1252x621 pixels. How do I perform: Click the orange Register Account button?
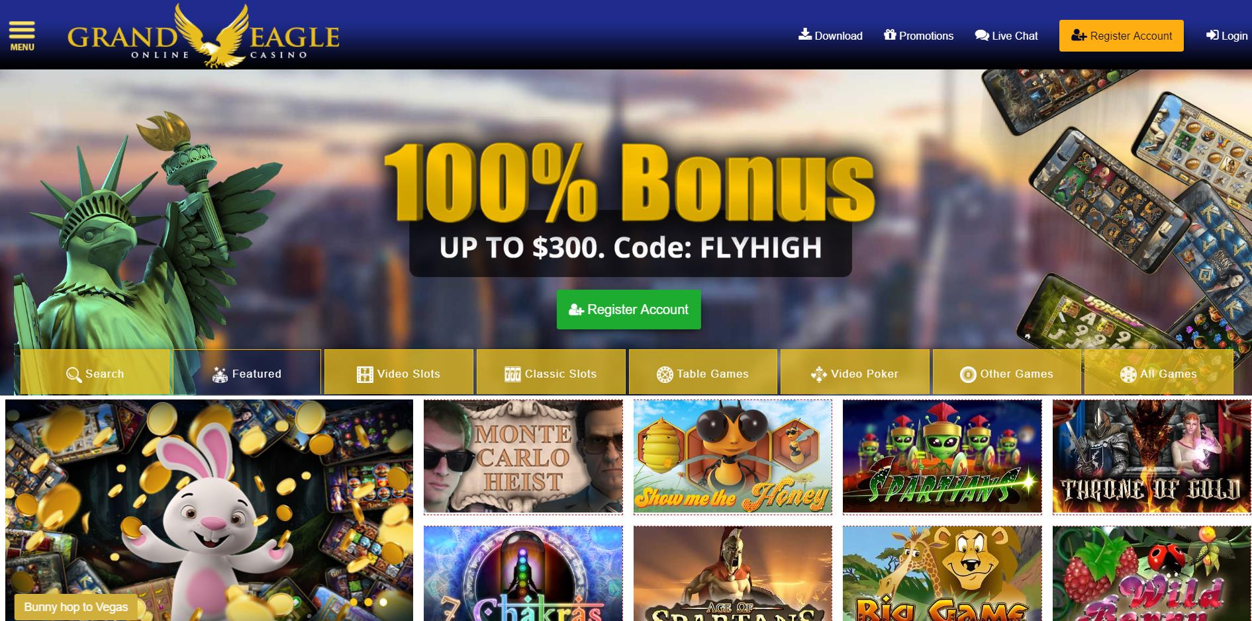1122,36
